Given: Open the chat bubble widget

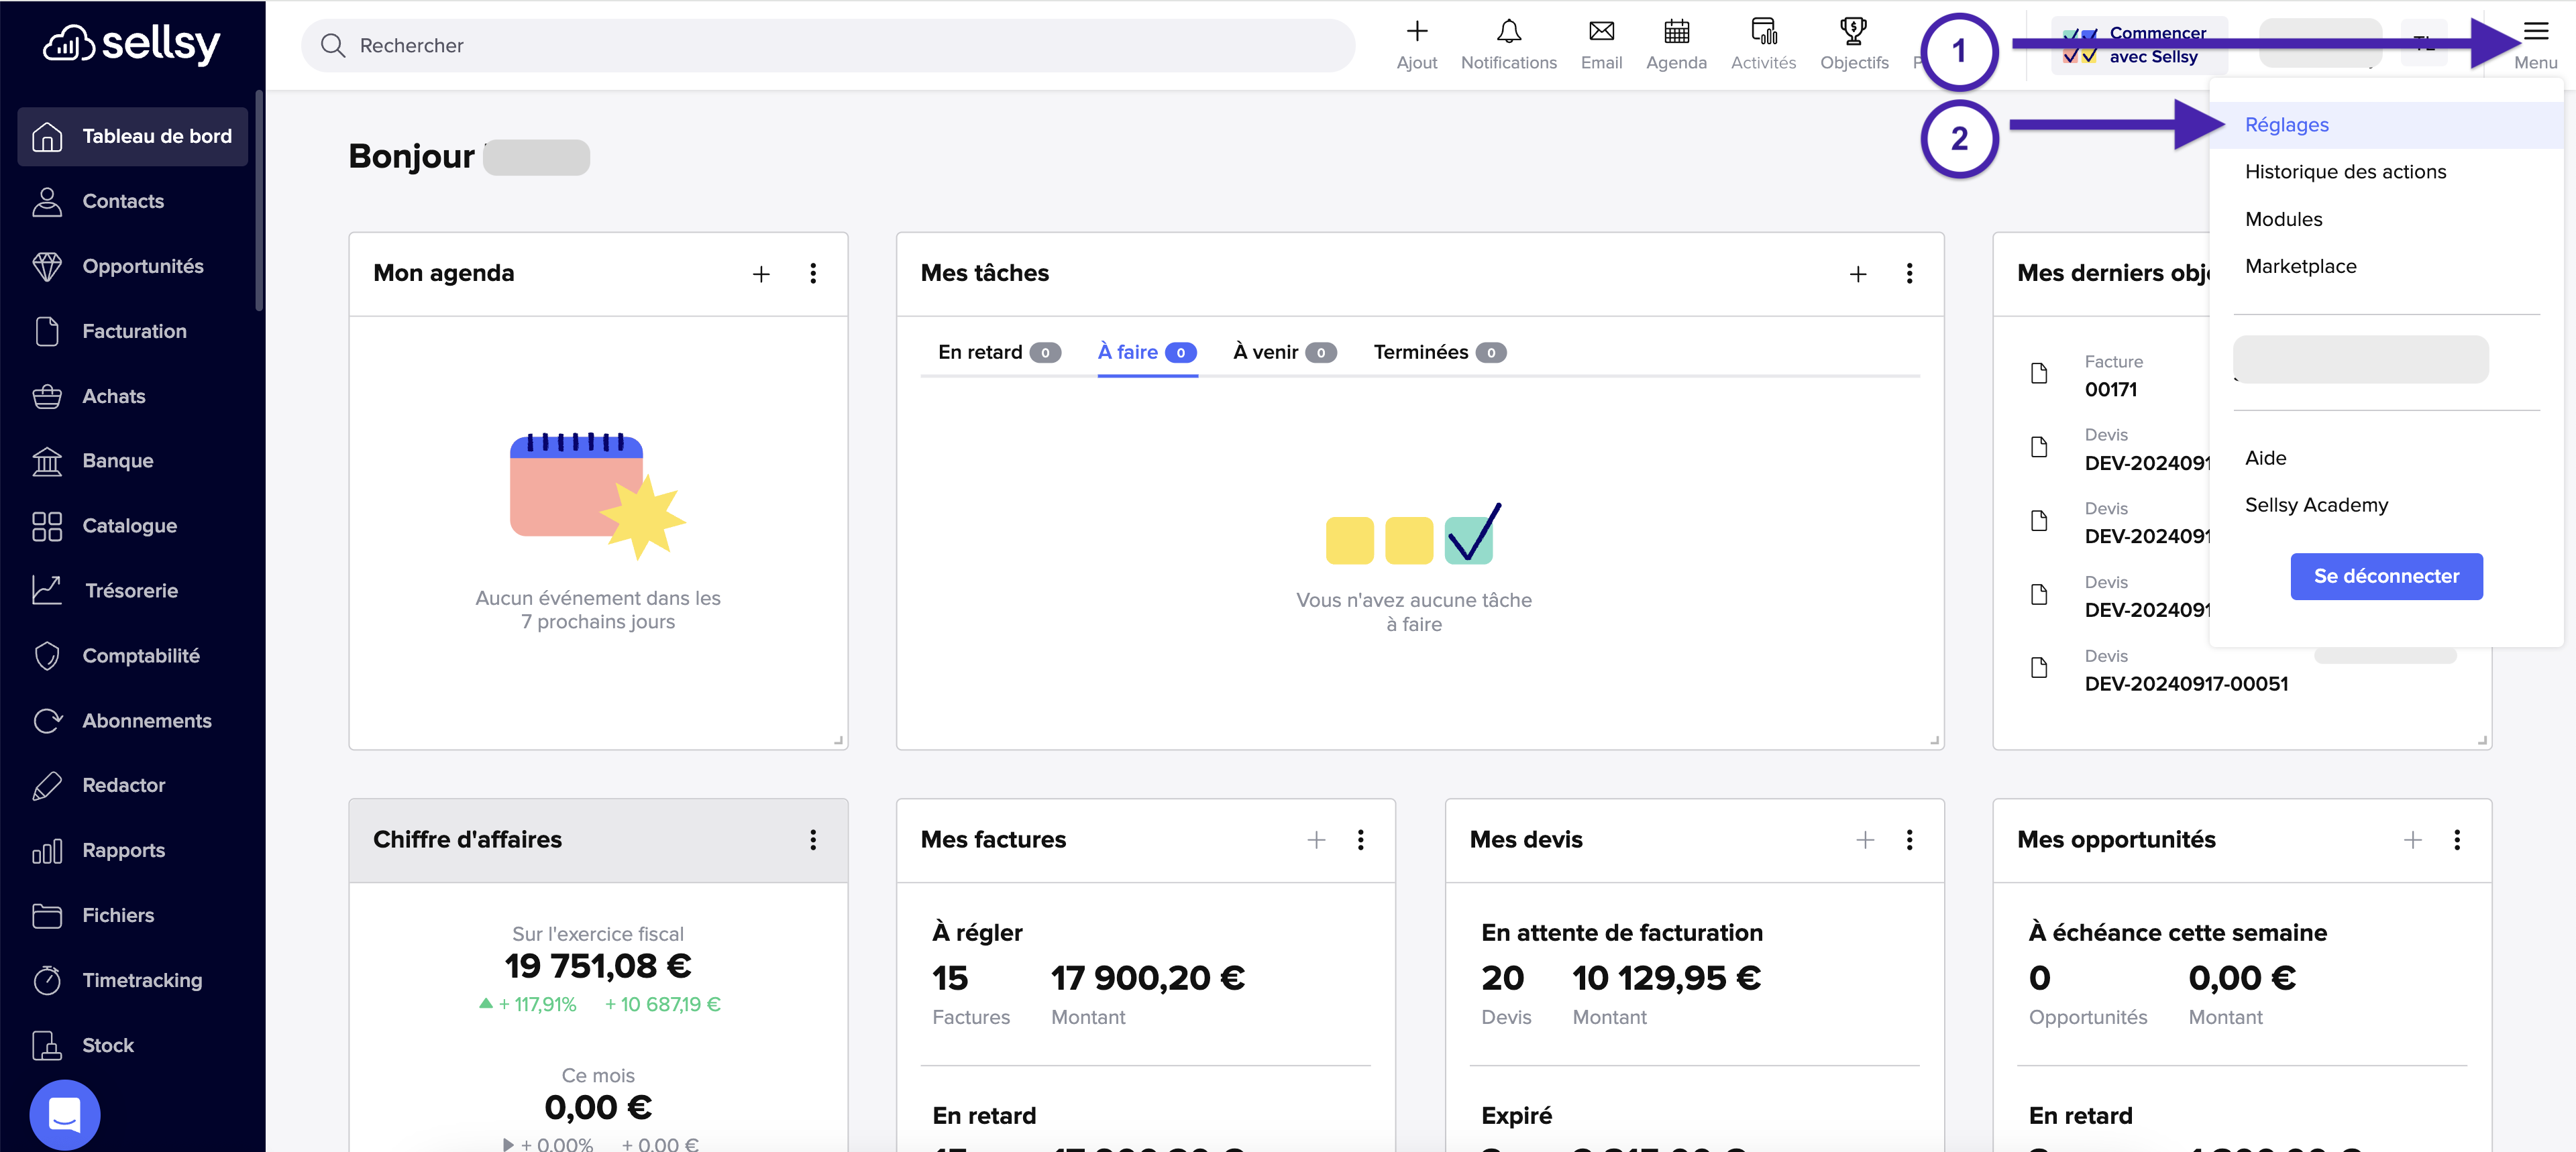Looking at the screenshot, I should click(65, 1113).
